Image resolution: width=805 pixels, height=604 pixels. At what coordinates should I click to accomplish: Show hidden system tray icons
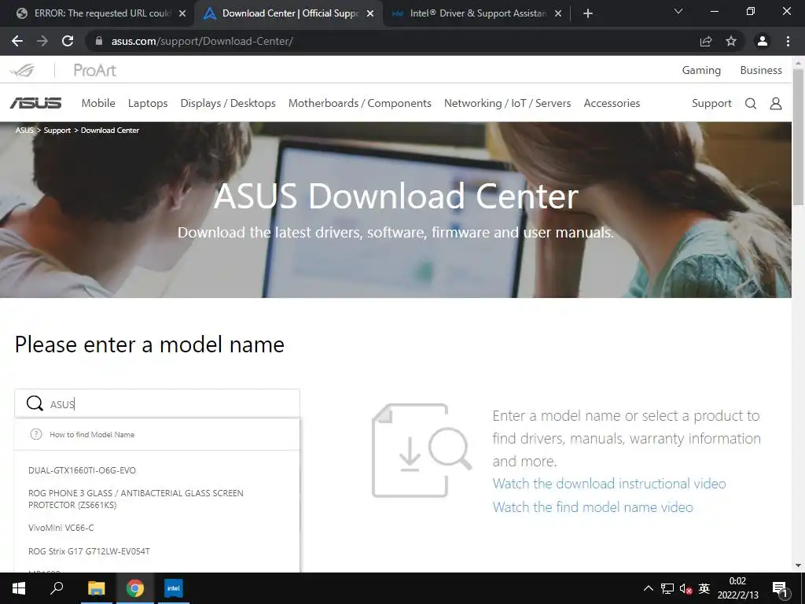pos(649,588)
